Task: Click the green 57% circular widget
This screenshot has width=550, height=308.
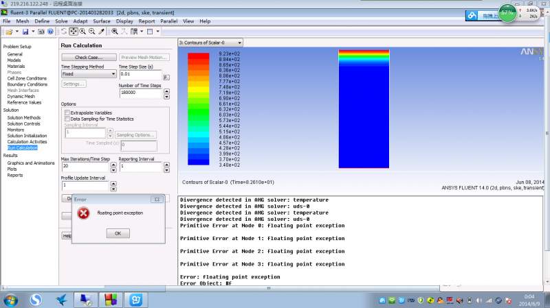Action: click(507, 13)
